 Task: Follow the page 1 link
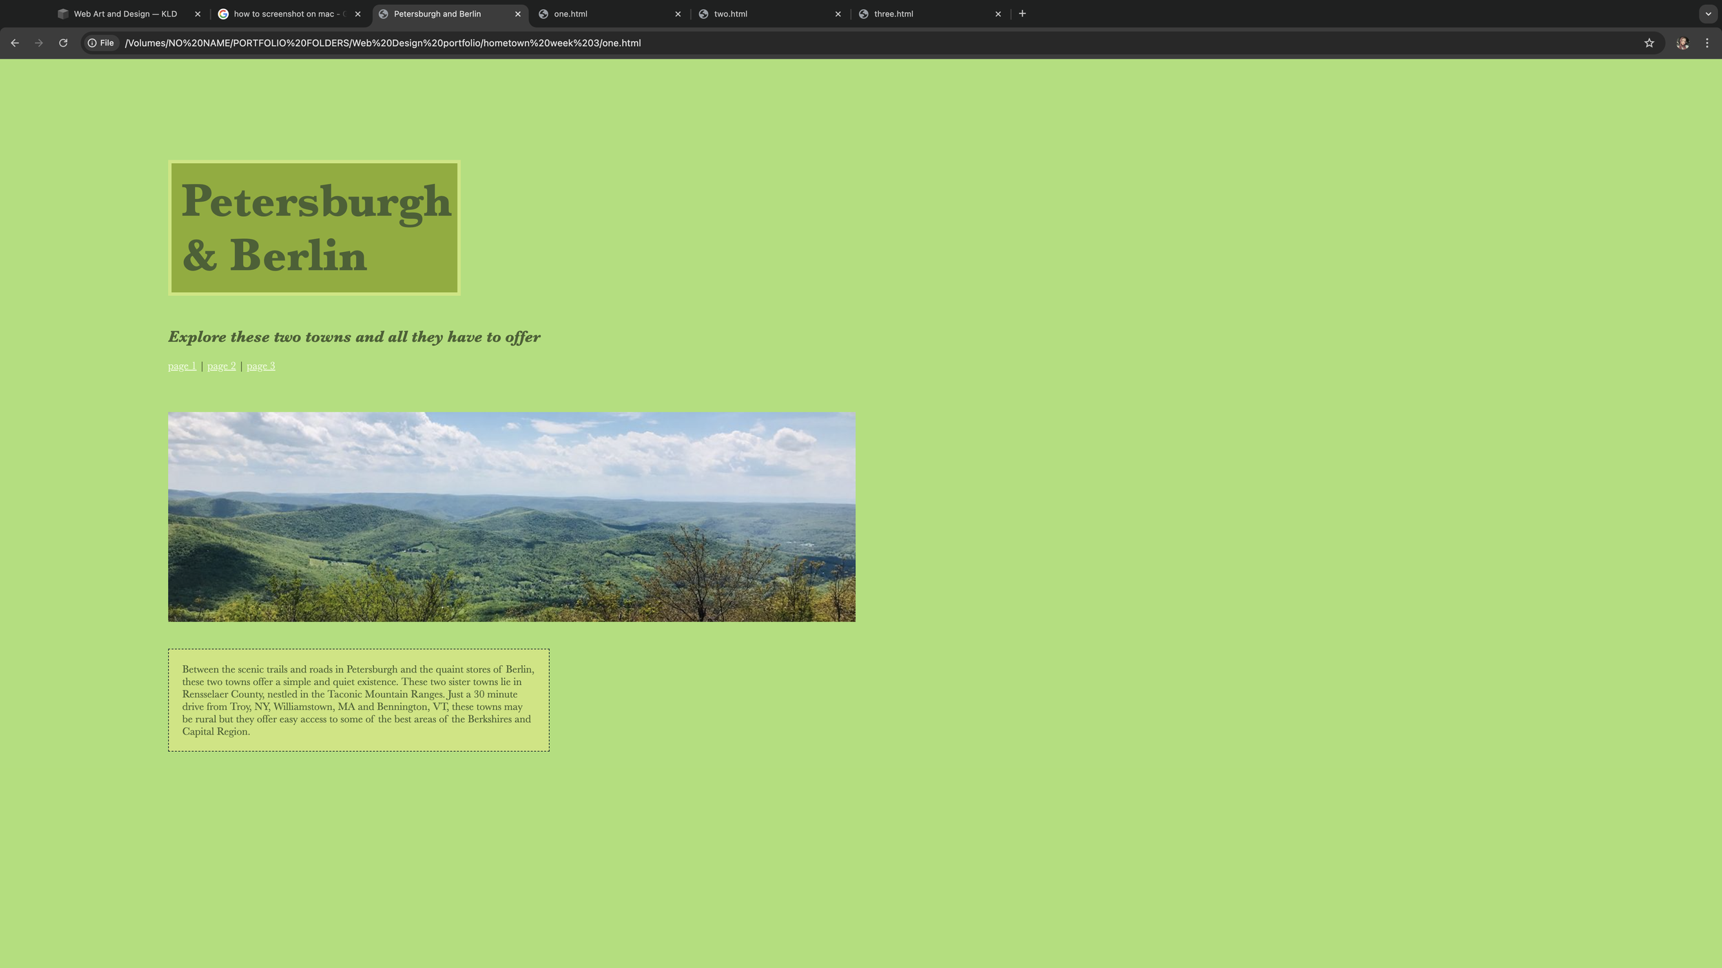182,366
